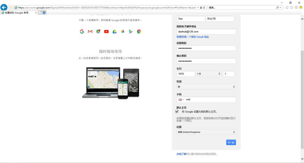This screenshot has width=304, height=163.
Task: Click the security lock icon in address bar
Action: pyautogui.click(x=201, y=8)
